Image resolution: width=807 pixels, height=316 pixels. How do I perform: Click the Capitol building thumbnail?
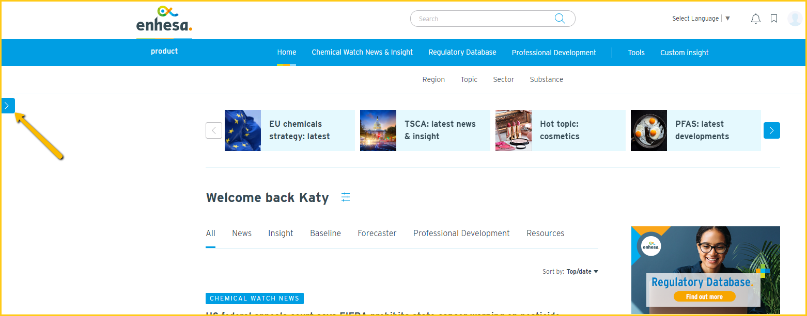click(378, 130)
